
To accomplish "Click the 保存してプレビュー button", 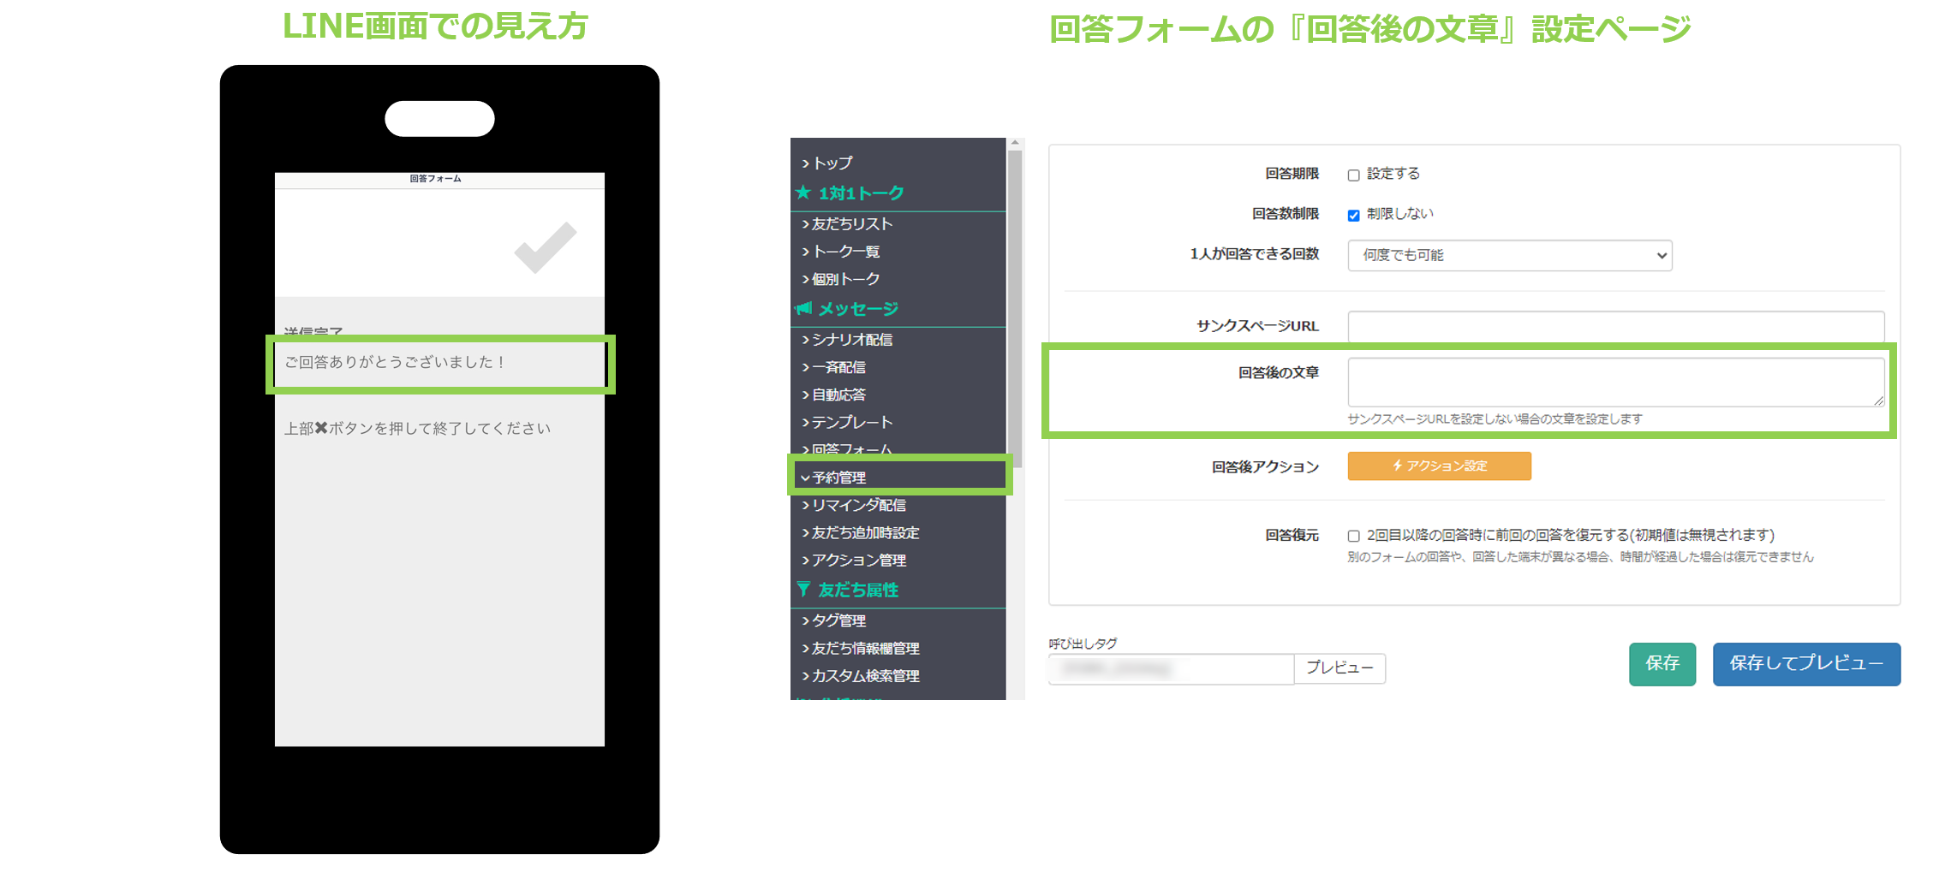I will tap(1805, 664).
